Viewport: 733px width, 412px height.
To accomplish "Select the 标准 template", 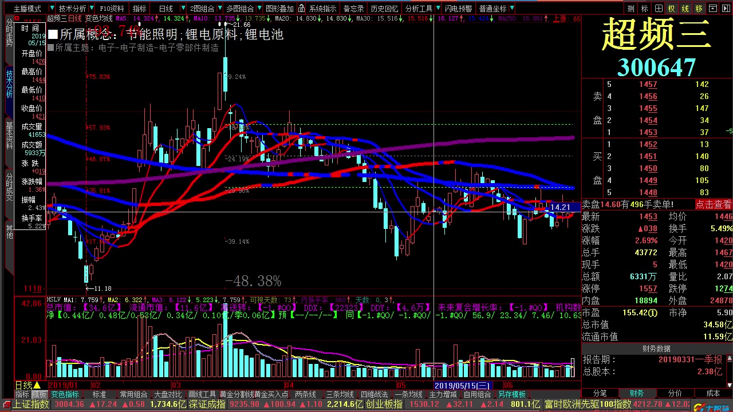I will click(x=99, y=394).
